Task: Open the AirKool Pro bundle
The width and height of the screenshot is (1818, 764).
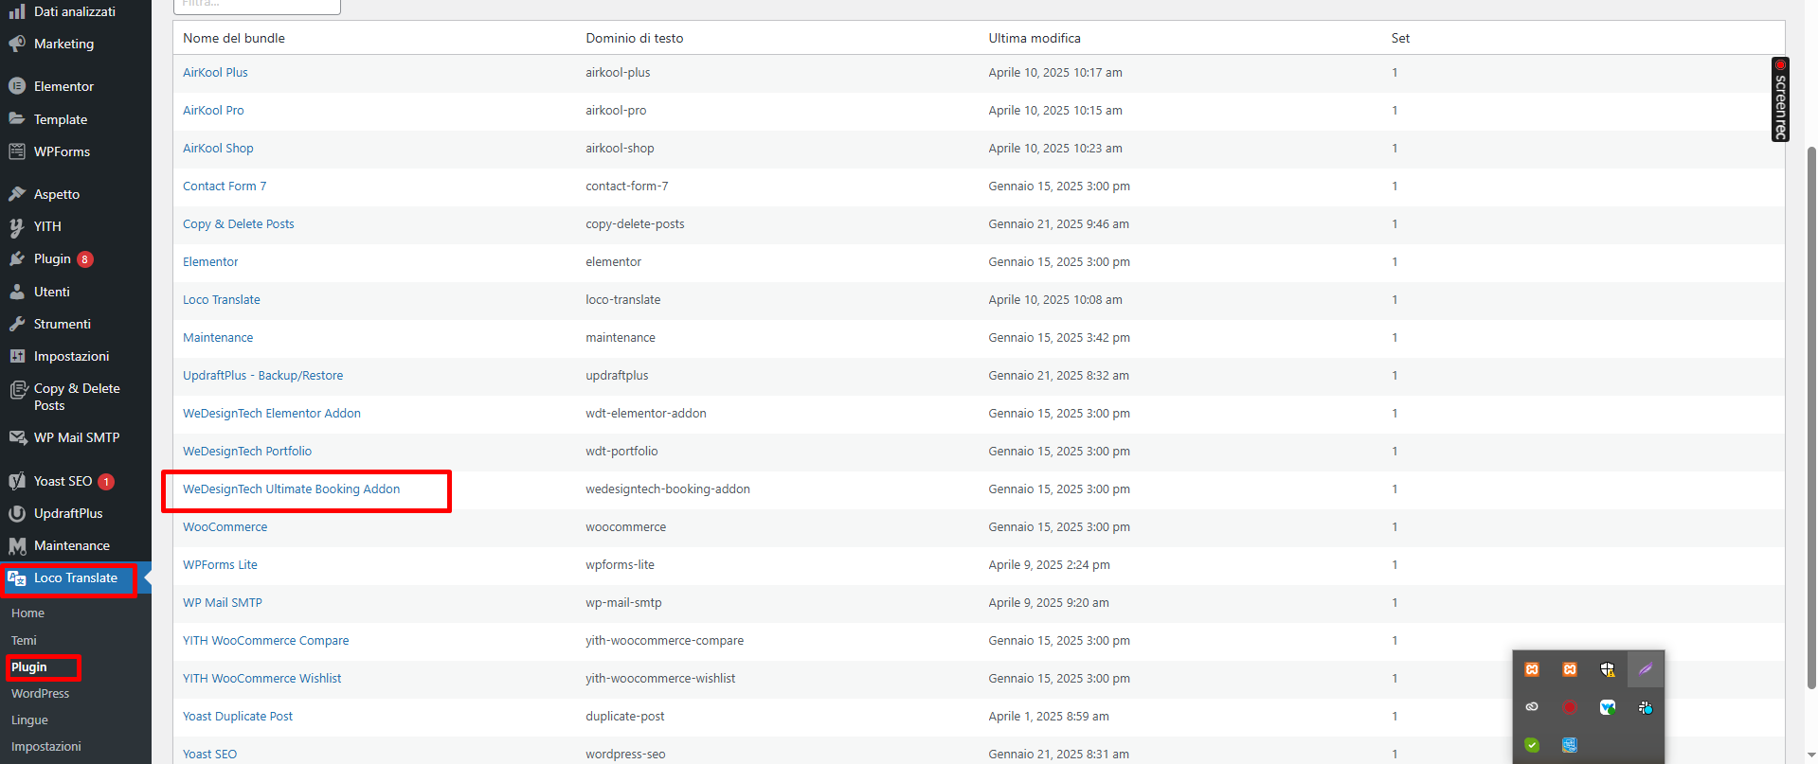Action: pos(213,111)
